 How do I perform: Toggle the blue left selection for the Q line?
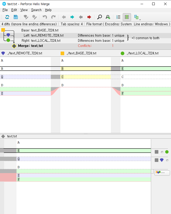162,160
